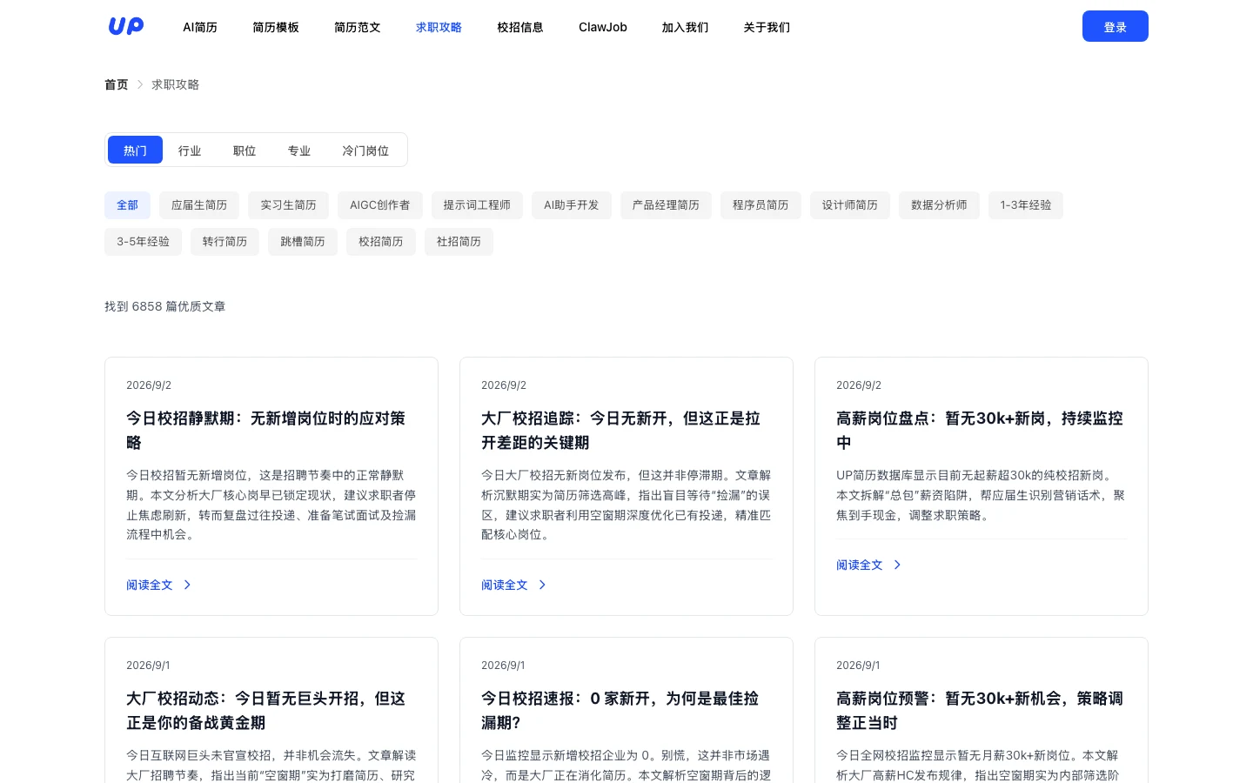Switch to 行业 tab
The image size is (1253, 783).
click(190, 150)
